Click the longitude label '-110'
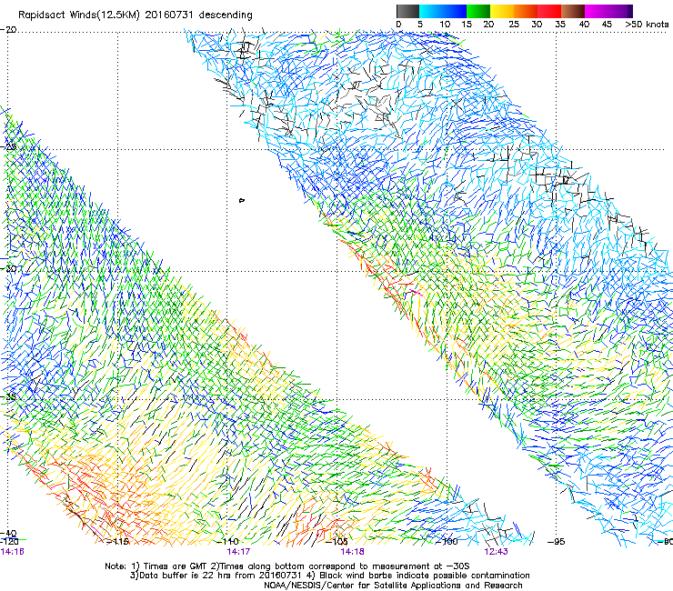The height and width of the screenshot is (591, 673). coord(229,541)
